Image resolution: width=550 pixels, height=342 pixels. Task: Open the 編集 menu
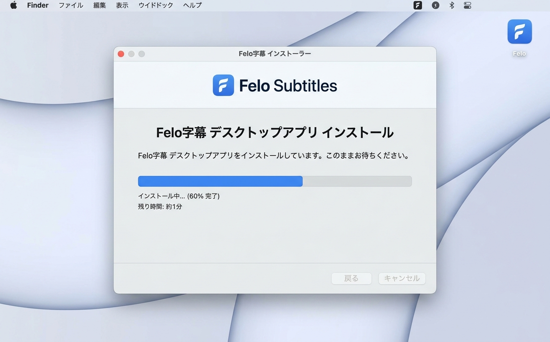coord(99,5)
